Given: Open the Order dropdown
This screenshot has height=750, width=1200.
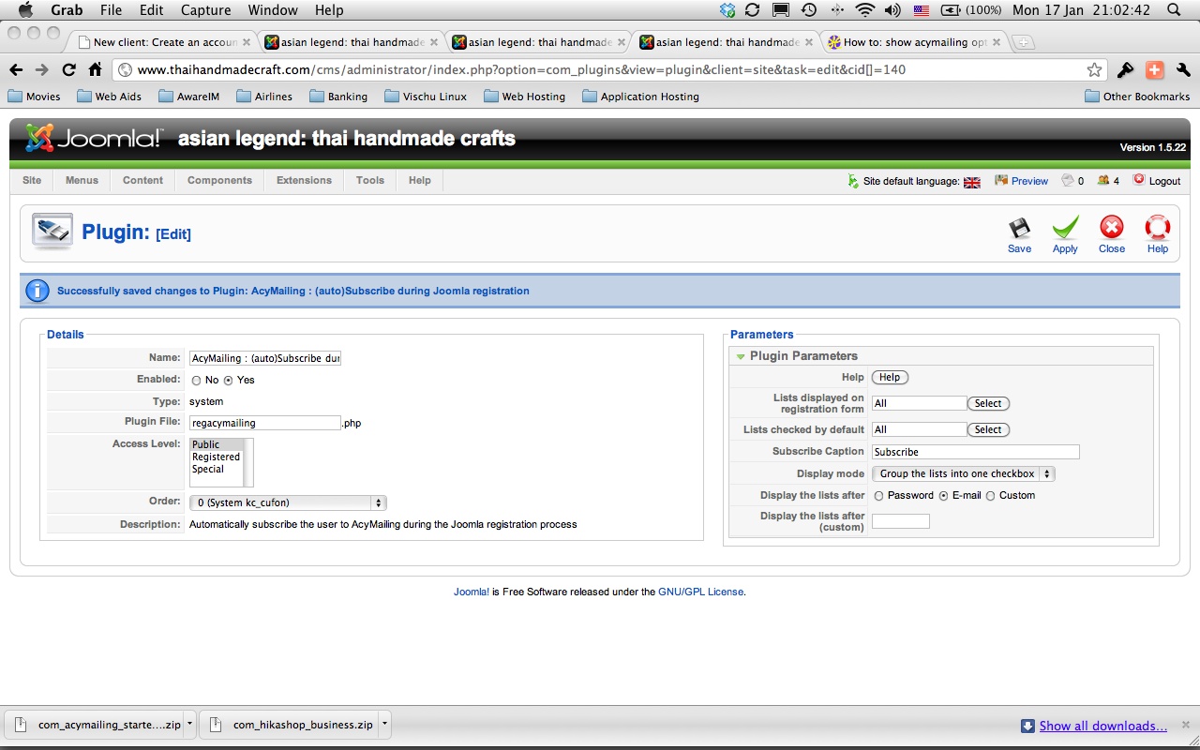Looking at the screenshot, I should pyautogui.click(x=288, y=503).
